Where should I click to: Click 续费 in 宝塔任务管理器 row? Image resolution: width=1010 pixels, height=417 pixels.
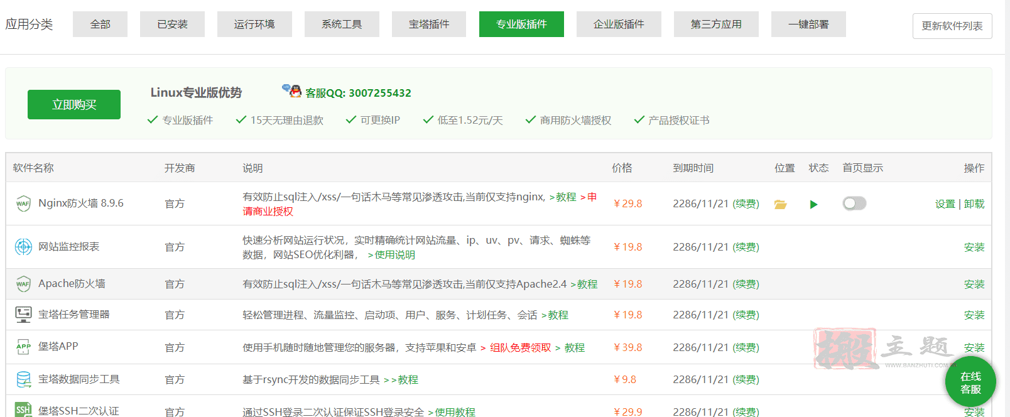click(x=746, y=315)
